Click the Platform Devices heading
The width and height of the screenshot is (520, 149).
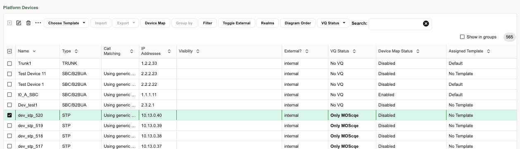[x=21, y=8]
